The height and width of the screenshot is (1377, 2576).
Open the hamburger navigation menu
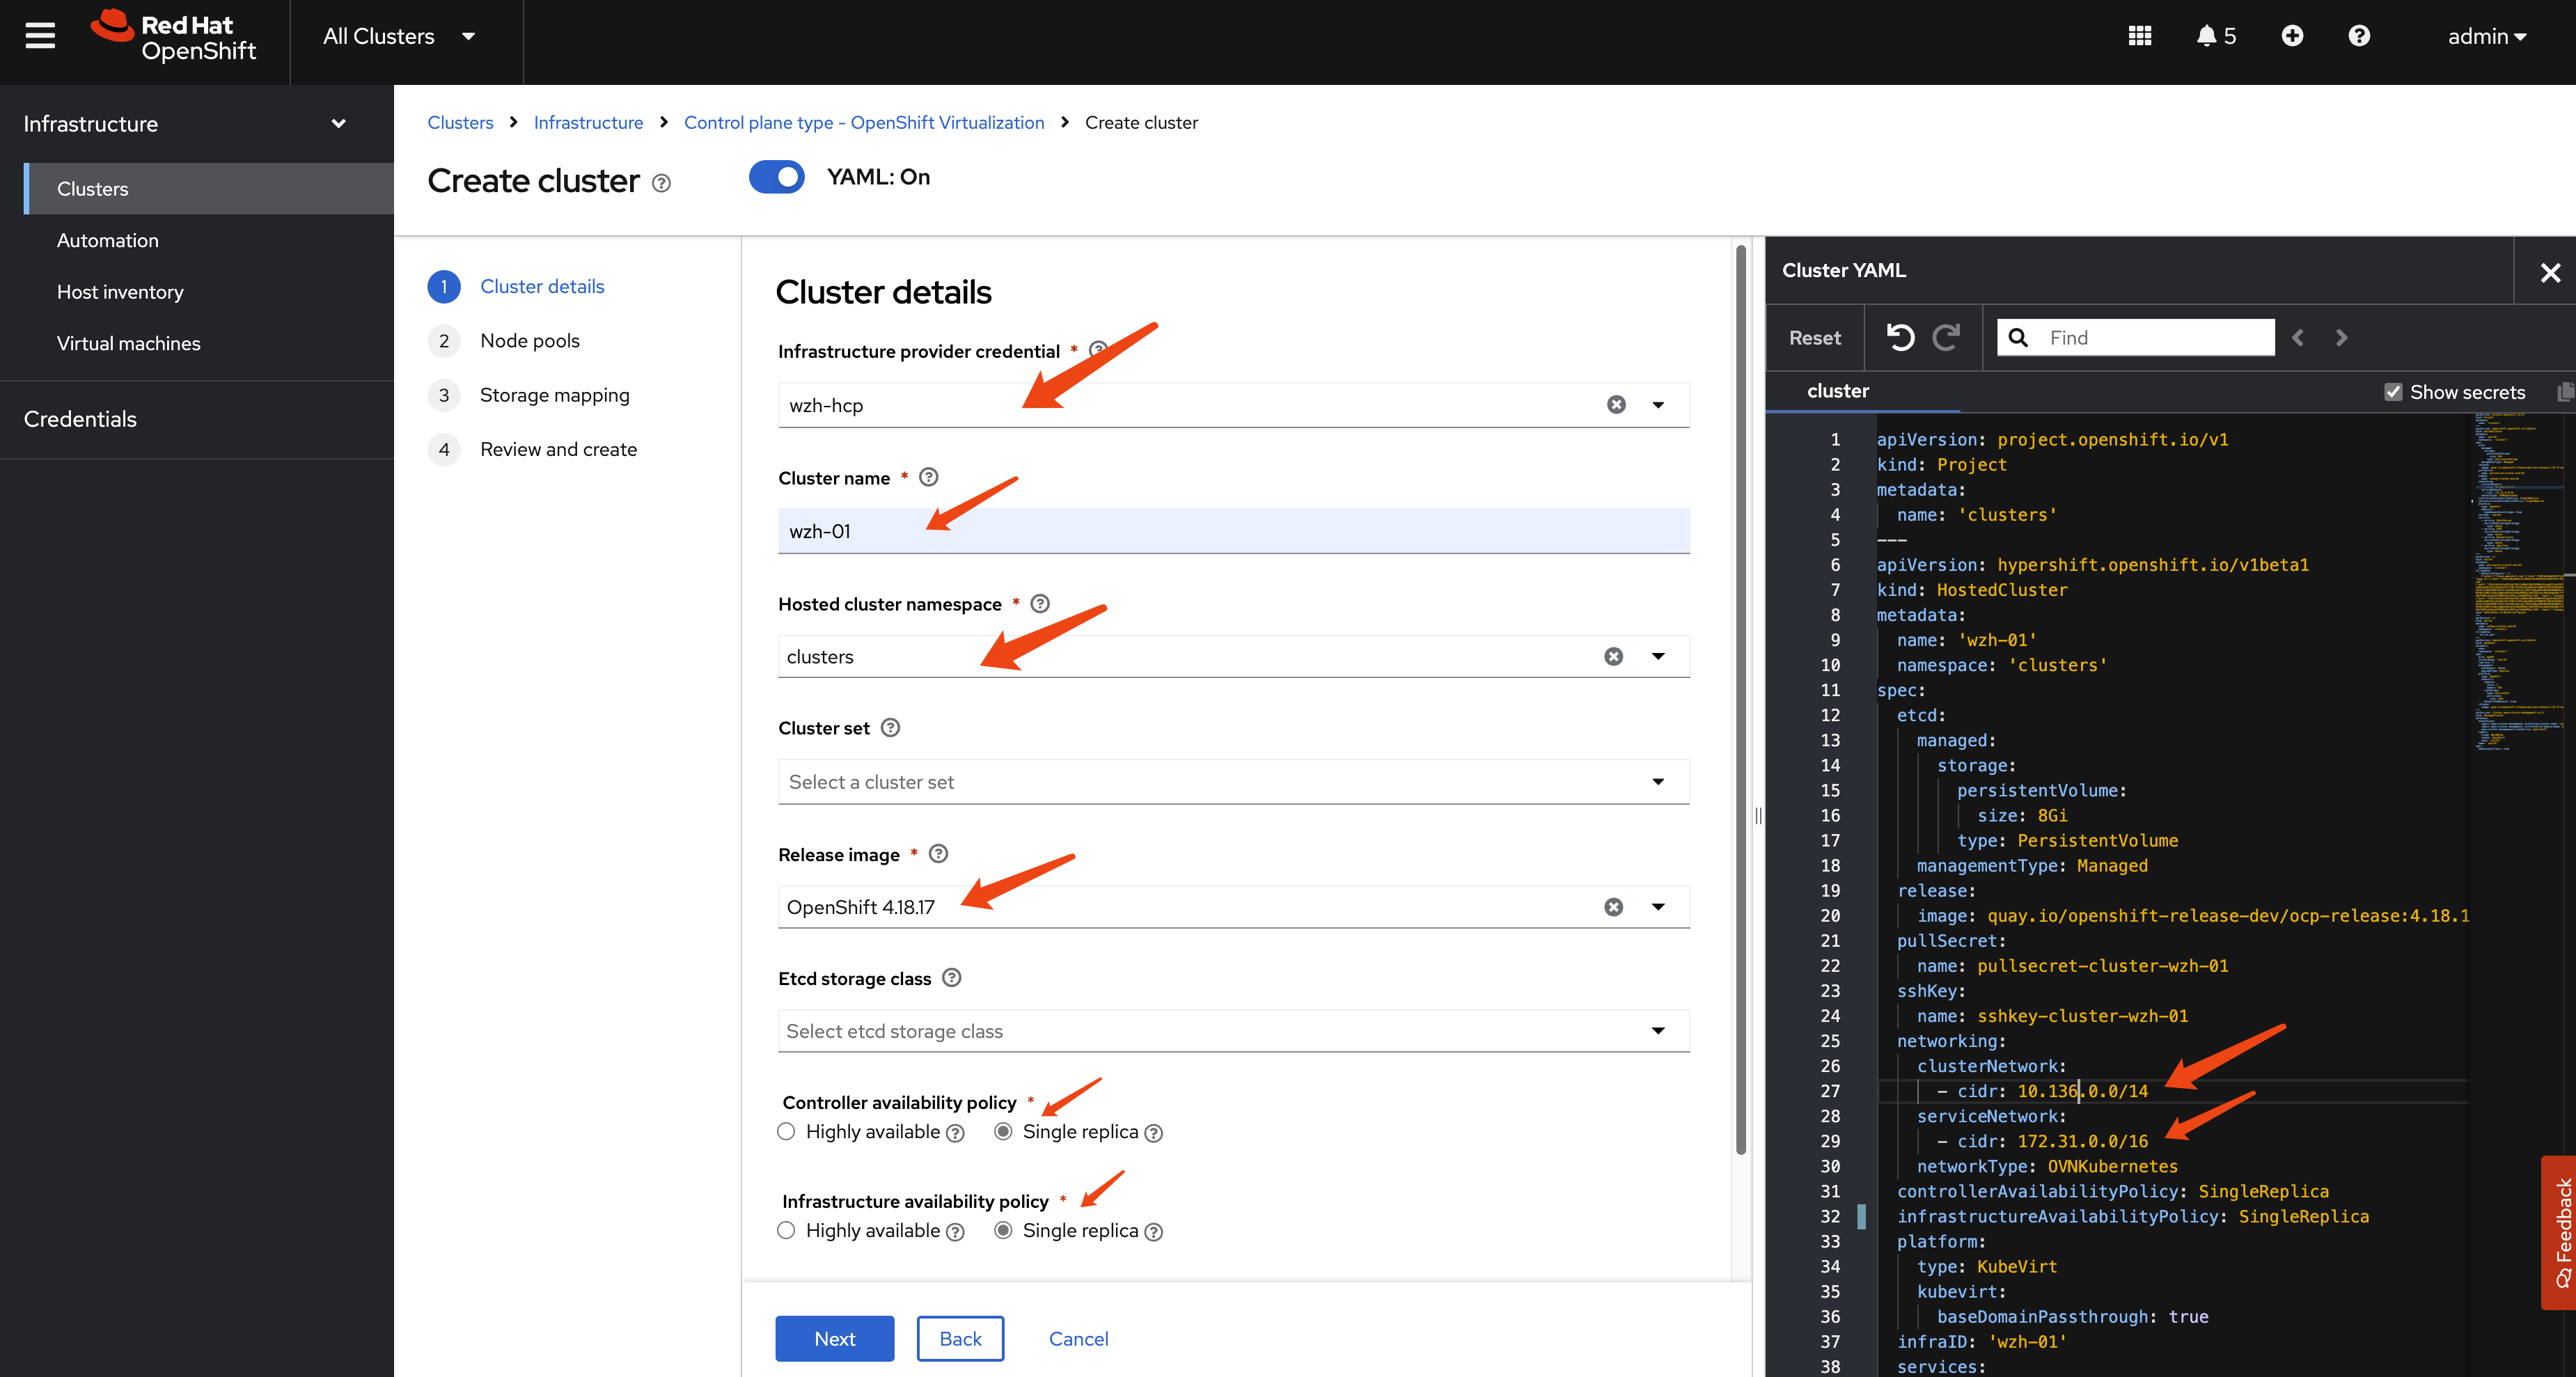pyautogui.click(x=40, y=36)
